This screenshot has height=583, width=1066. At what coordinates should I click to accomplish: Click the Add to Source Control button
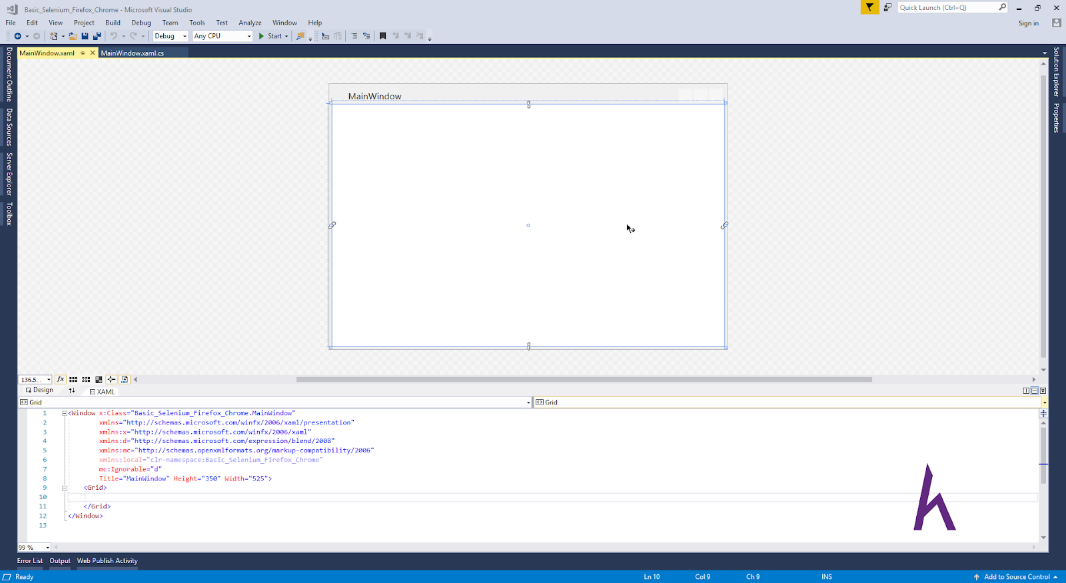click(1017, 577)
